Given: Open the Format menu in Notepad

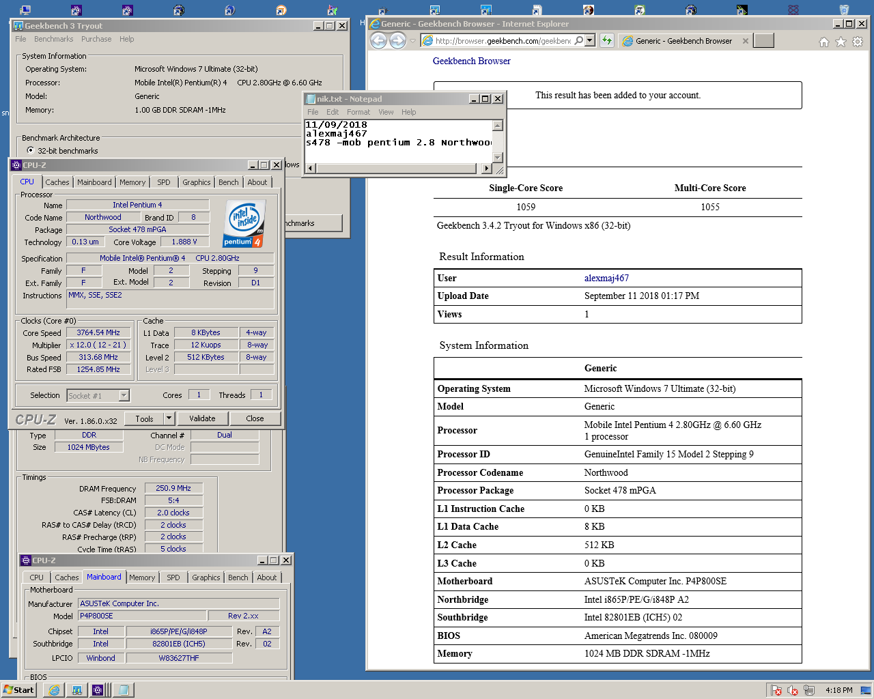Looking at the screenshot, I should (358, 112).
